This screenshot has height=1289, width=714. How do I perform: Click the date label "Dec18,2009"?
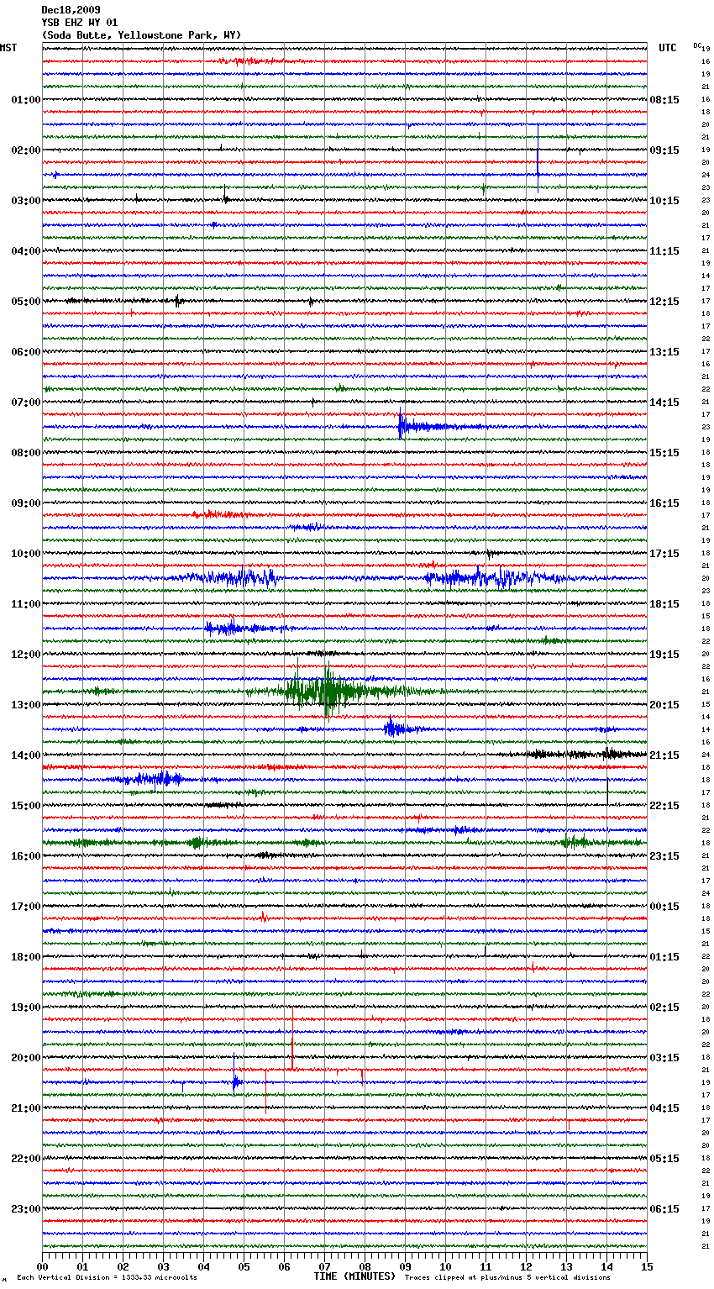(71, 10)
